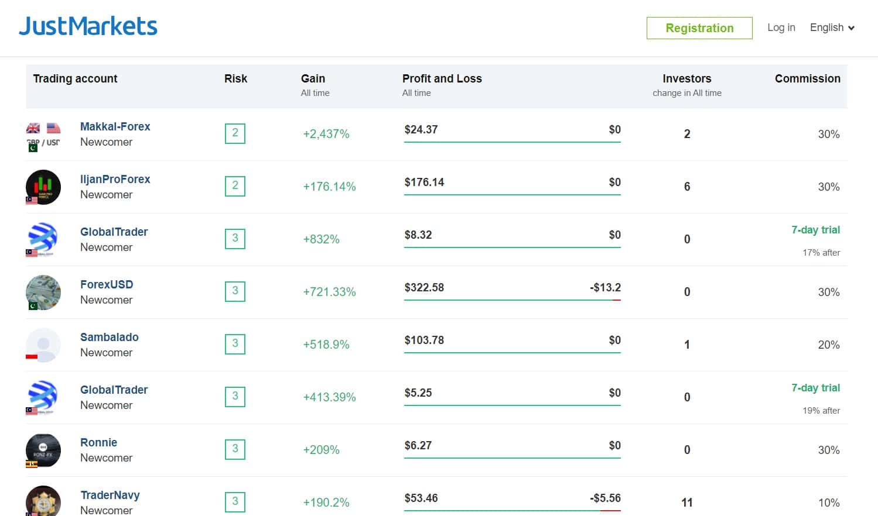Click Sambalado default avatar
878x516 pixels.
(43, 345)
